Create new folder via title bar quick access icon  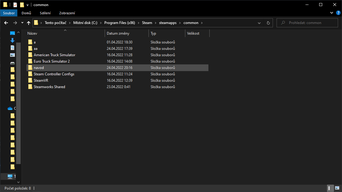tap(22, 5)
